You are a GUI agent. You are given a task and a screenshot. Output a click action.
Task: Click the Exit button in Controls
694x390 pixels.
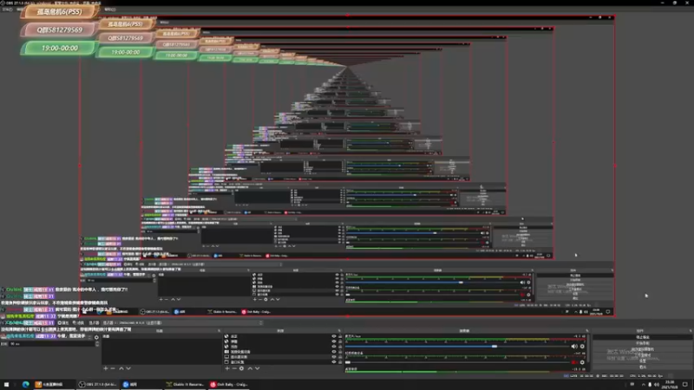click(x=643, y=367)
